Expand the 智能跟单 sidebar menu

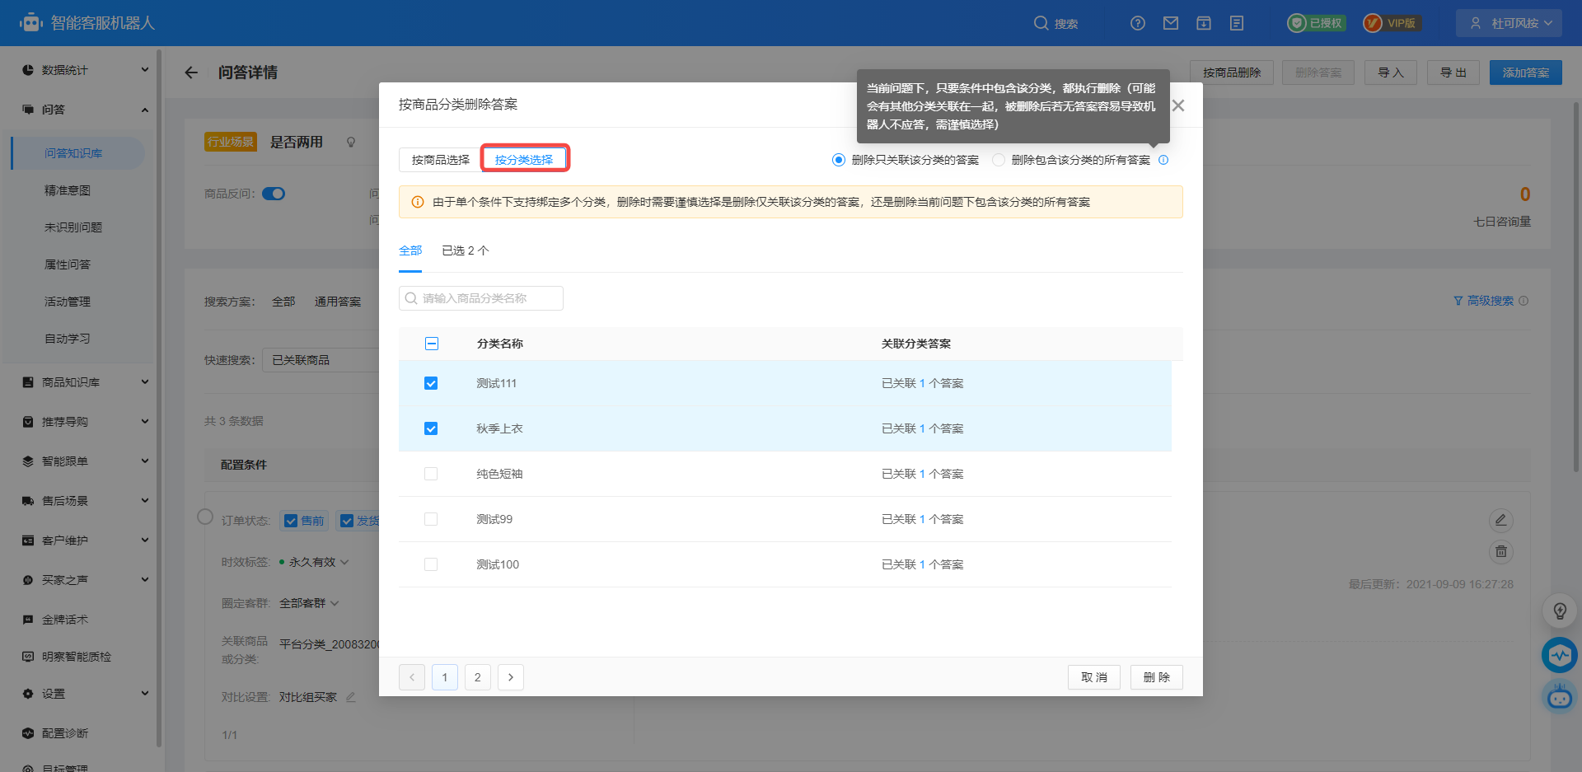coord(145,461)
